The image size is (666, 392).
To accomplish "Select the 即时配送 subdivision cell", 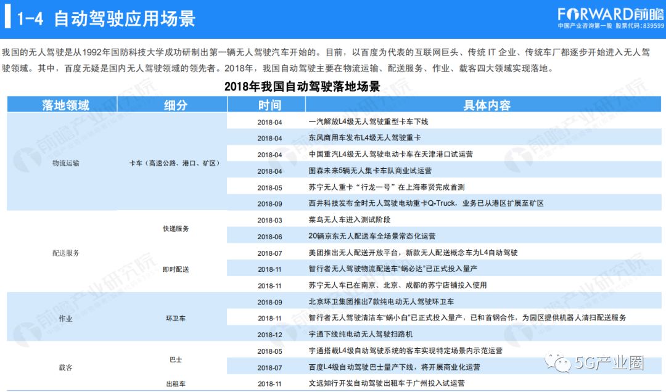I will 176,269.
